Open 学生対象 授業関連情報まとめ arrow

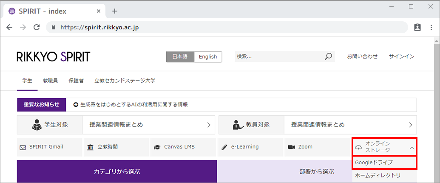pyautogui.click(x=208, y=125)
